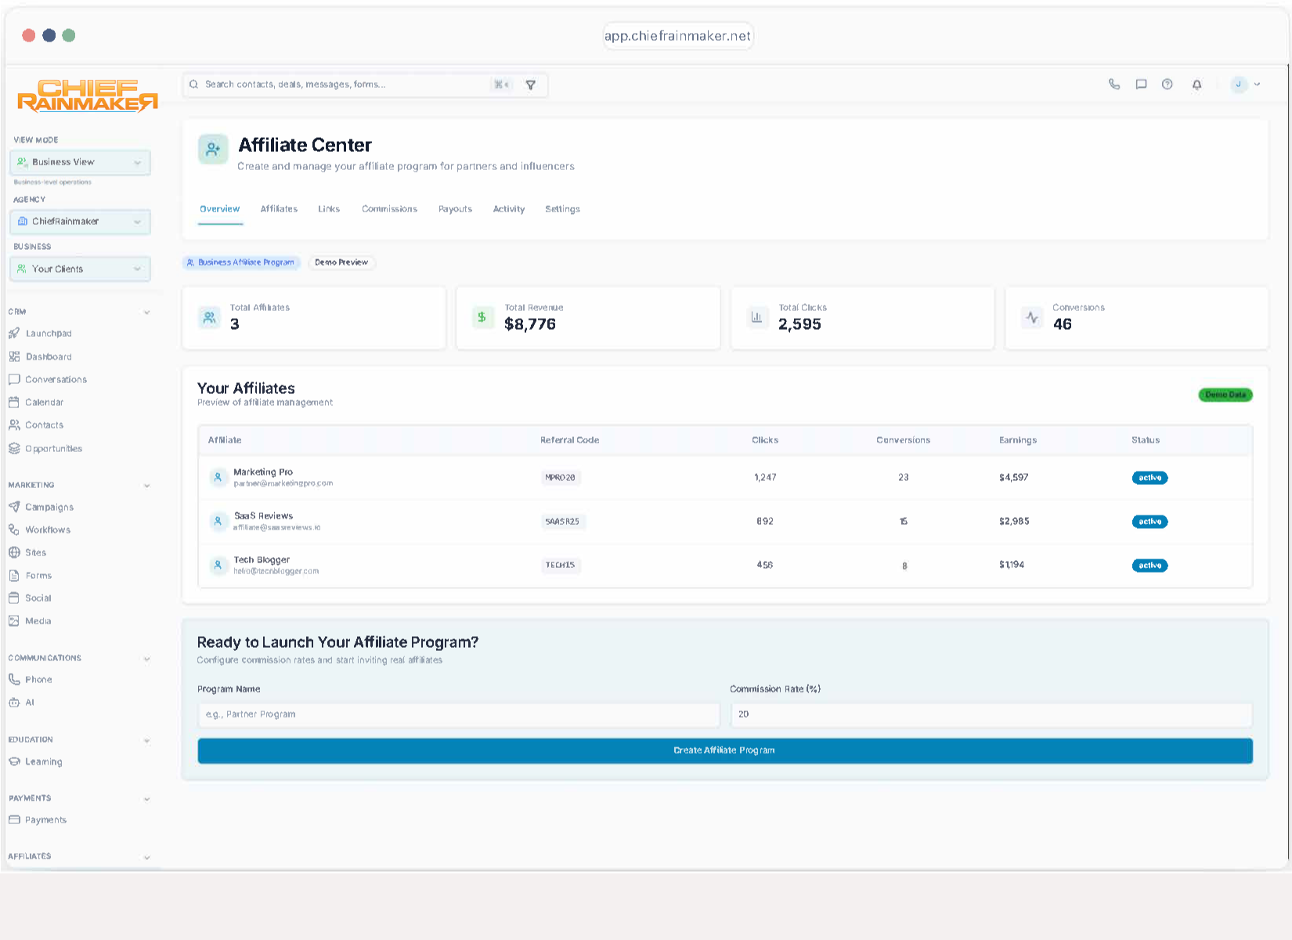Click the Total Revenue dollar icon
The image size is (1292, 940).
pyautogui.click(x=482, y=317)
